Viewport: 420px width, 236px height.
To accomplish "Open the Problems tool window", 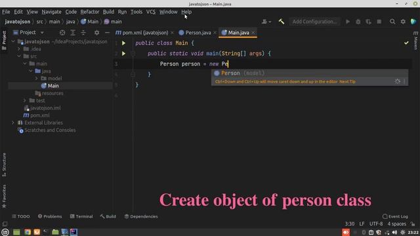I will 50,216.
